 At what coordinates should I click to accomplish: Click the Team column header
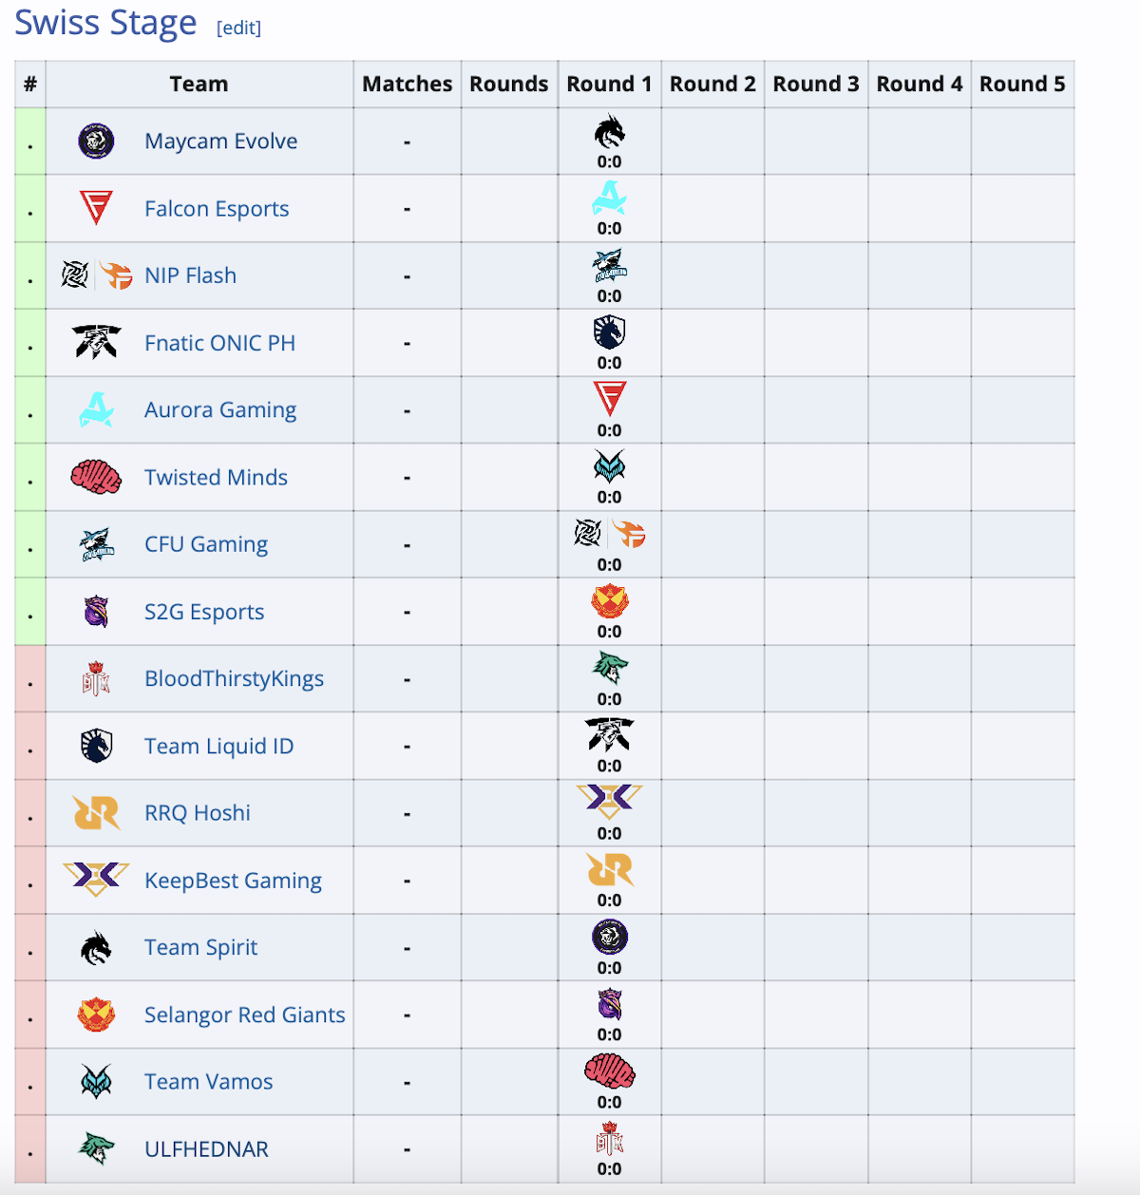pyautogui.click(x=199, y=84)
